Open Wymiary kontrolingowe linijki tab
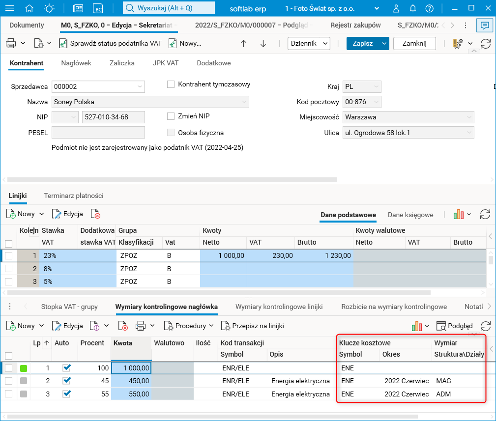This screenshot has width=496, height=421. click(x=279, y=307)
